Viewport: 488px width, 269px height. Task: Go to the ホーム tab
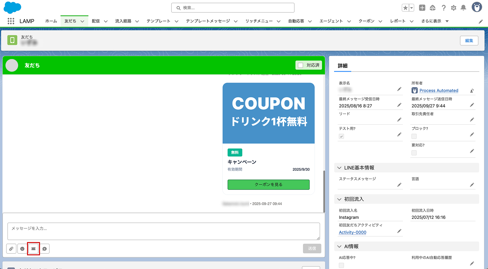click(x=51, y=21)
